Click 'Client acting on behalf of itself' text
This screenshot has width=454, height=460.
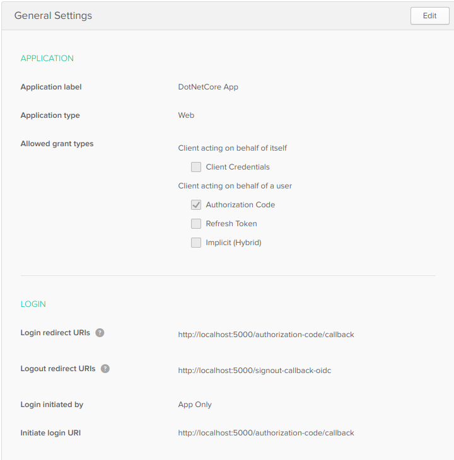coord(232,148)
